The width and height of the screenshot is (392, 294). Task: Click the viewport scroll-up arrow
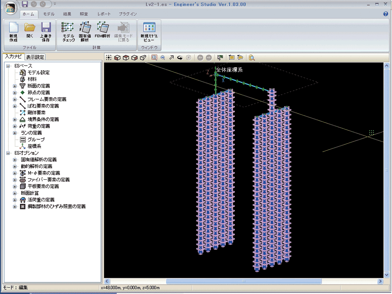[x=386, y=66]
